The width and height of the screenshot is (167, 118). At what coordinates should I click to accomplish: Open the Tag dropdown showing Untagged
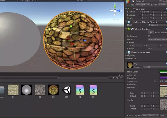coord(142,5)
